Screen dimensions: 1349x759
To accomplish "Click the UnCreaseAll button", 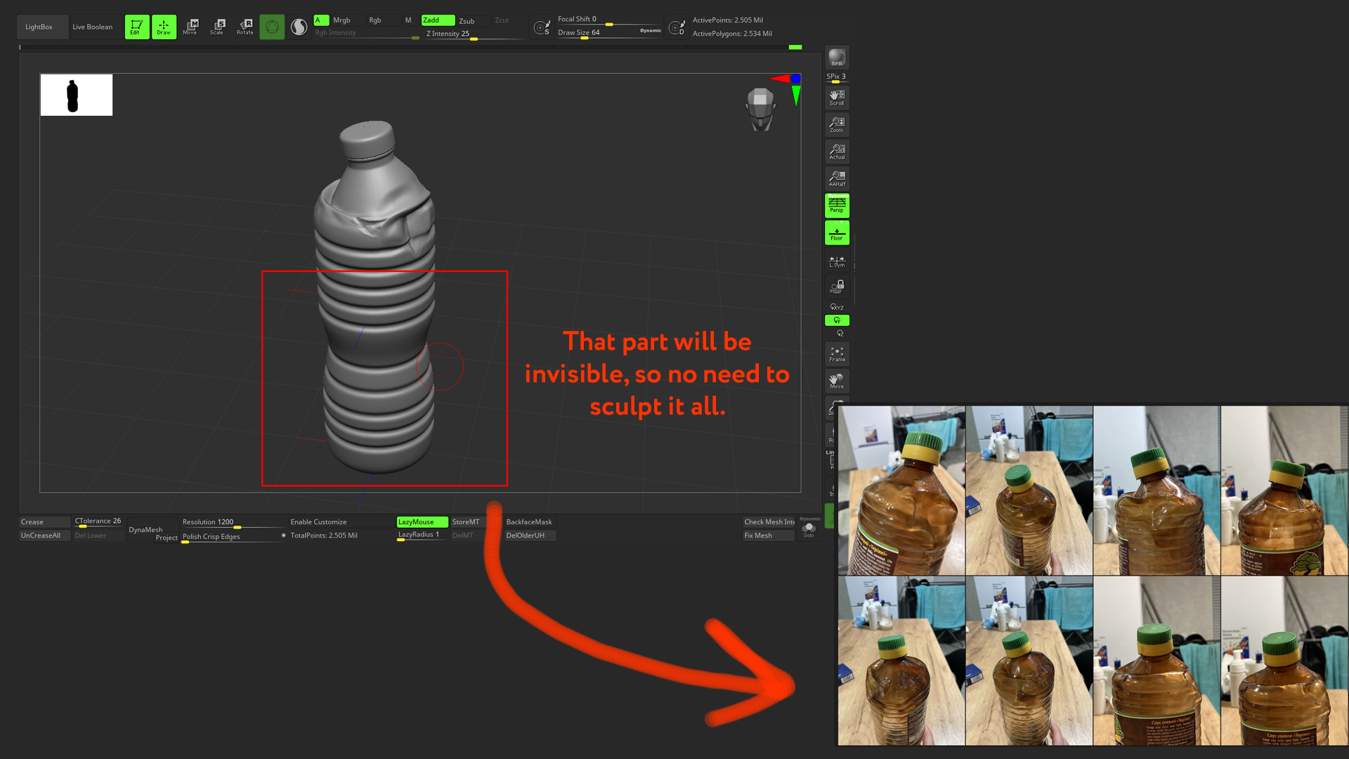I will coord(44,536).
